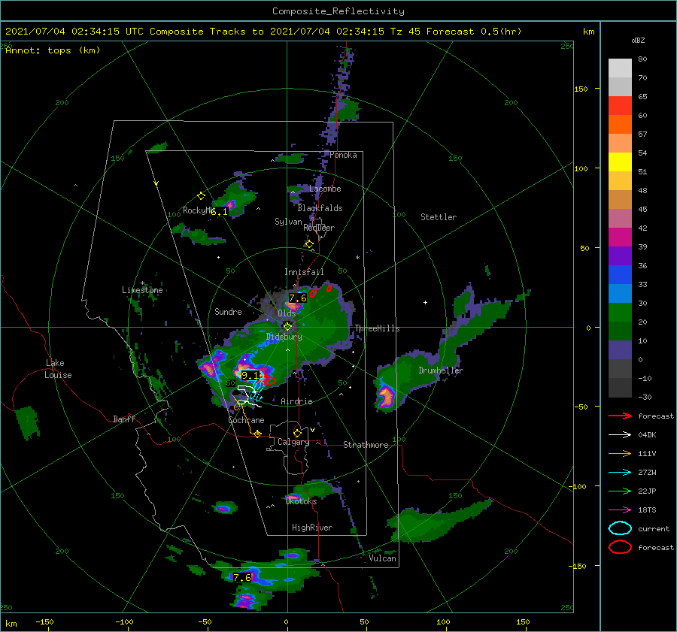
Task: Click the 36 dBZ purple color swatch
Action: click(x=620, y=256)
